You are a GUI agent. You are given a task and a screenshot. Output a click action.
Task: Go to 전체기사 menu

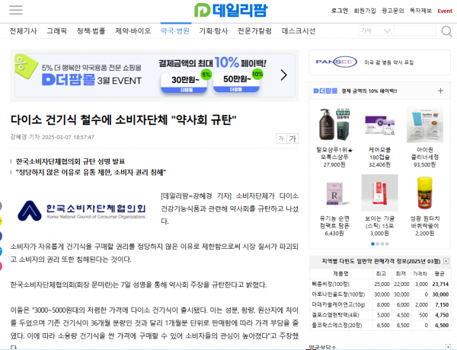click(x=24, y=31)
